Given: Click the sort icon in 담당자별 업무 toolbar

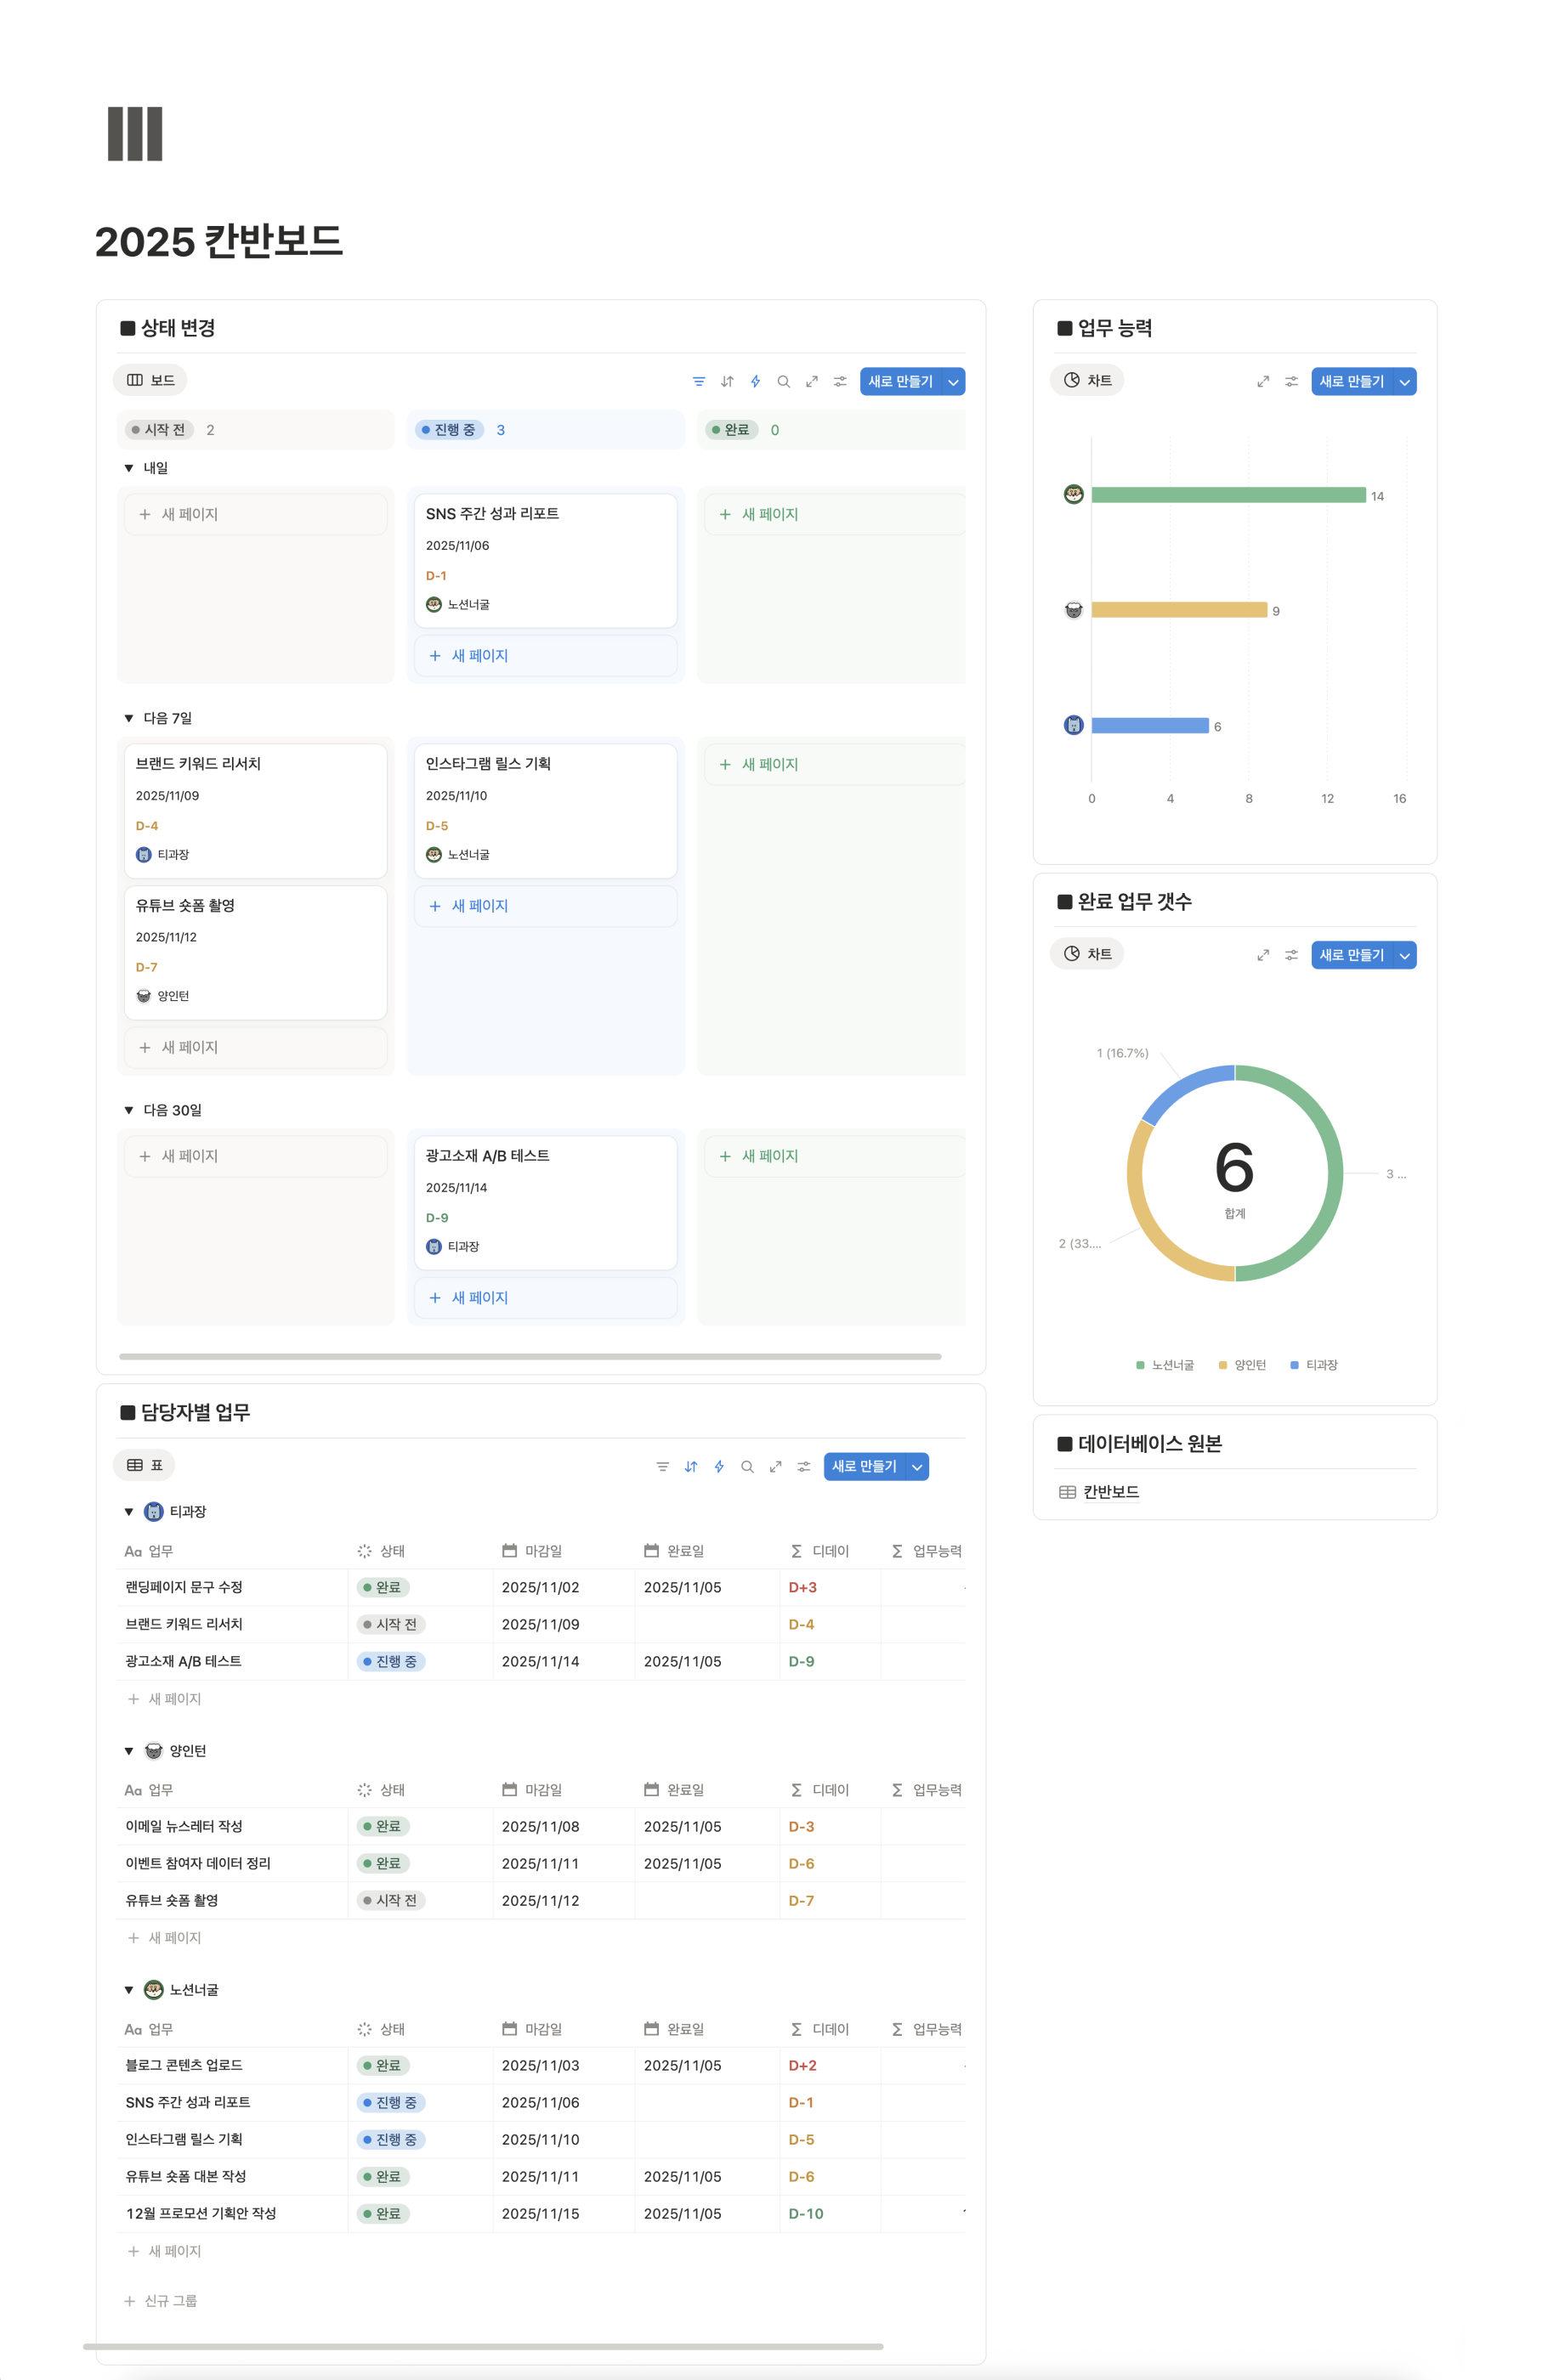Looking at the screenshot, I should [690, 1466].
